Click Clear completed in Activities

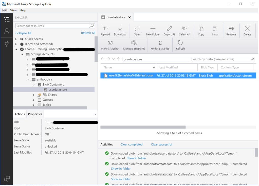[x=131, y=144]
